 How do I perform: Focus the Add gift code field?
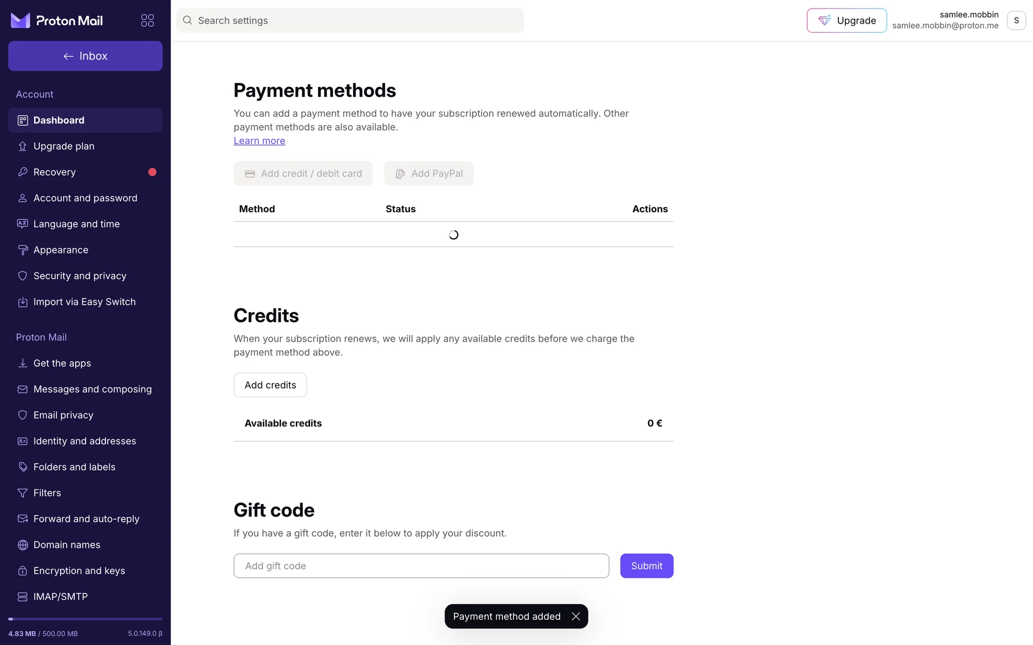(x=421, y=566)
